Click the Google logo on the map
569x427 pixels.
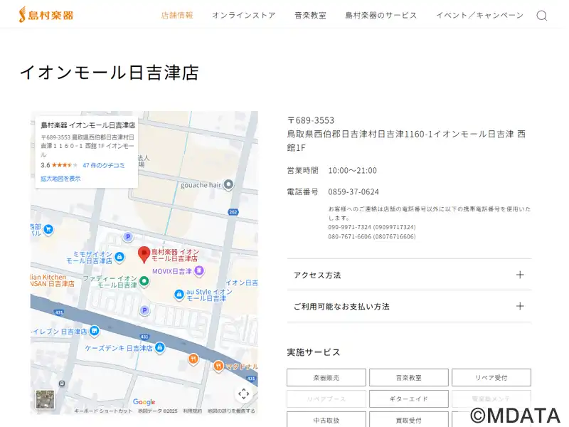coord(144,401)
